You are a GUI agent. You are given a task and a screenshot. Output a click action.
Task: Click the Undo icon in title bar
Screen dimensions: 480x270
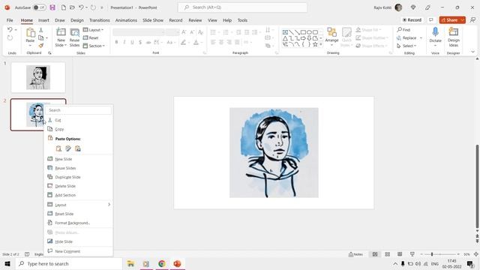click(81, 7)
